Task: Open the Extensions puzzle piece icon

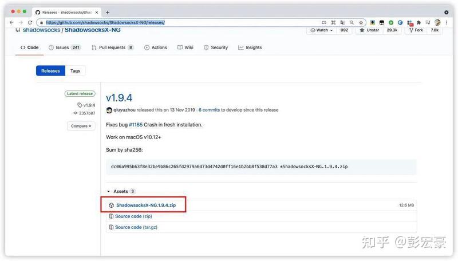Action: coord(418,22)
